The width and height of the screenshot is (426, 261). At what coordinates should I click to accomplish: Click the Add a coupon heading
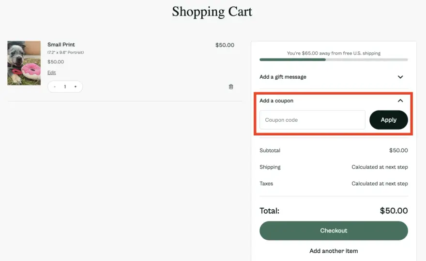coord(276,101)
